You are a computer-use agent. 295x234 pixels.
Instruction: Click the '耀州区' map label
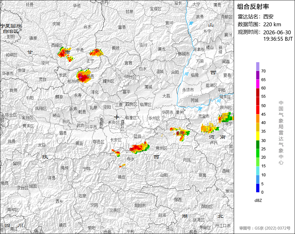click(x=109, y=81)
